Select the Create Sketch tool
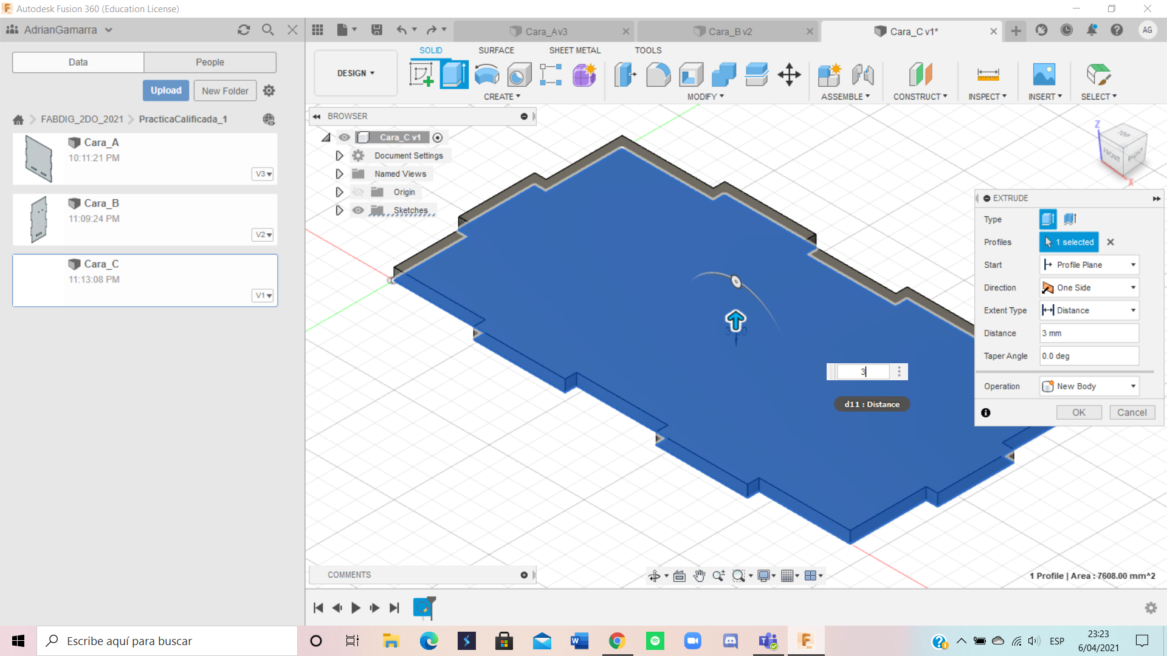This screenshot has height=656, width=1167. (421, 75)
